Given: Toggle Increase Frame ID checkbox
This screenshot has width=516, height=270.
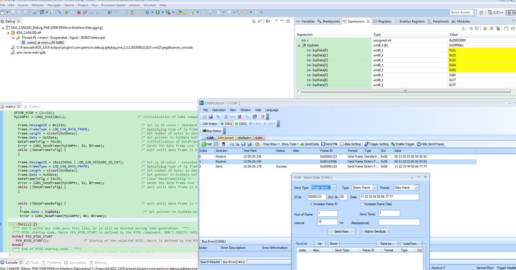Looking at the screenshot, I should (311, 204).
